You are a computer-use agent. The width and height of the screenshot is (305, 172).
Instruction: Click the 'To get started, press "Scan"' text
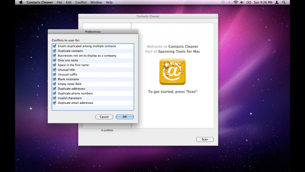[172, 92]
